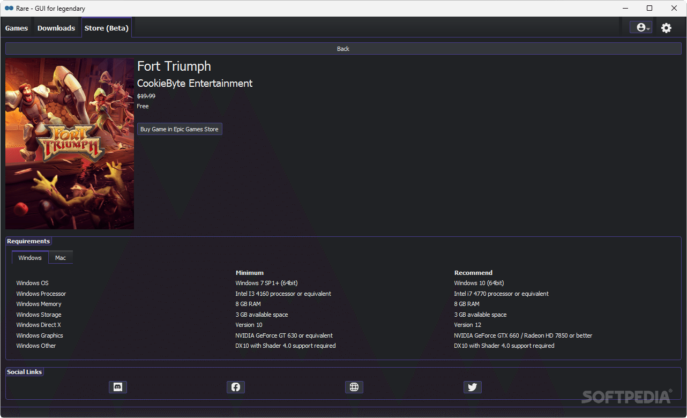Click the Recommend column header
The width and height of the screenshot is (687, 418).
click(473, 273)
